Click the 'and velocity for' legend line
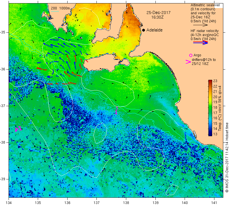The image size is (229, 206). [x=203, y=13]
